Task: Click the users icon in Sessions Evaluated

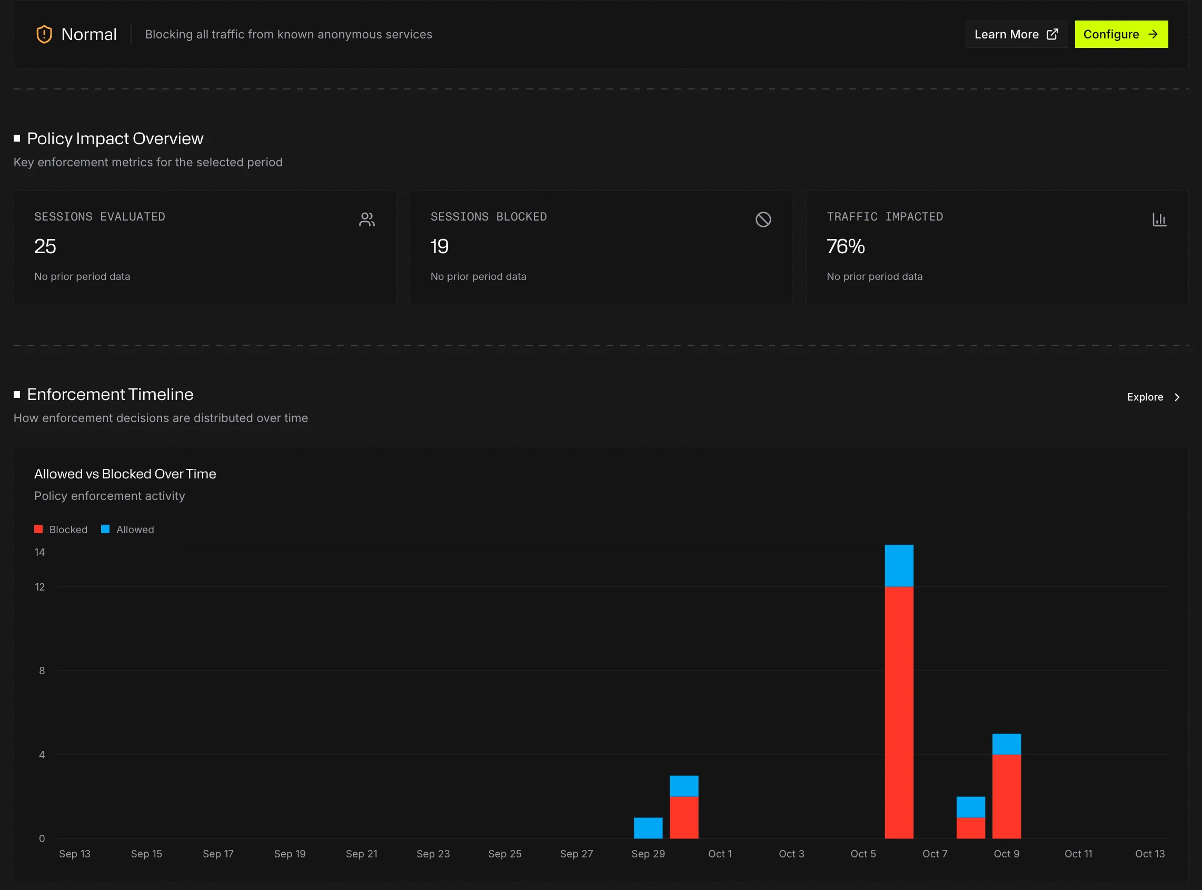Action: point(367,219)
